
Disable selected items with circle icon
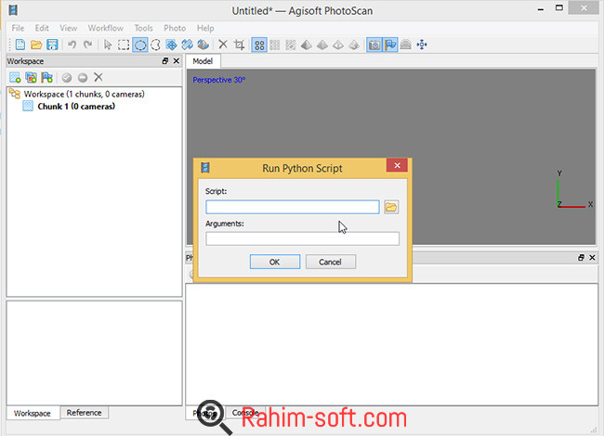pos(83,78)
